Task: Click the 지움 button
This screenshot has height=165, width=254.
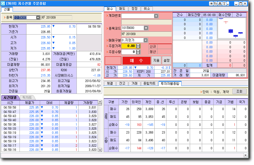Action: pyautogui.click(x=156, y=61)
